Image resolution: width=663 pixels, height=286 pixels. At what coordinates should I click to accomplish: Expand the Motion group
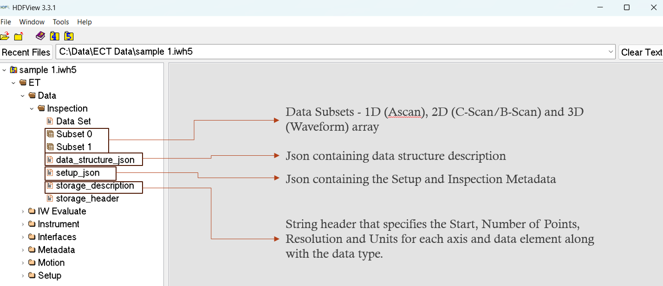(23, 263)
